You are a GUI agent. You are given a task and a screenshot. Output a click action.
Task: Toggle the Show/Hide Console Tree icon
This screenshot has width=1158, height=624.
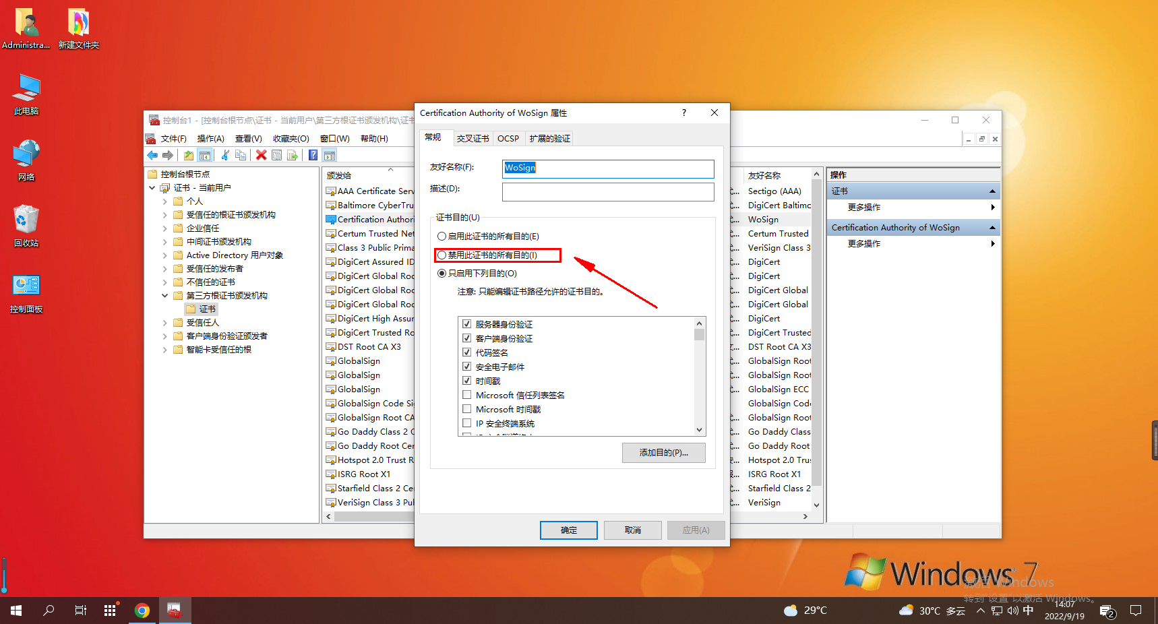click(205, 155)
